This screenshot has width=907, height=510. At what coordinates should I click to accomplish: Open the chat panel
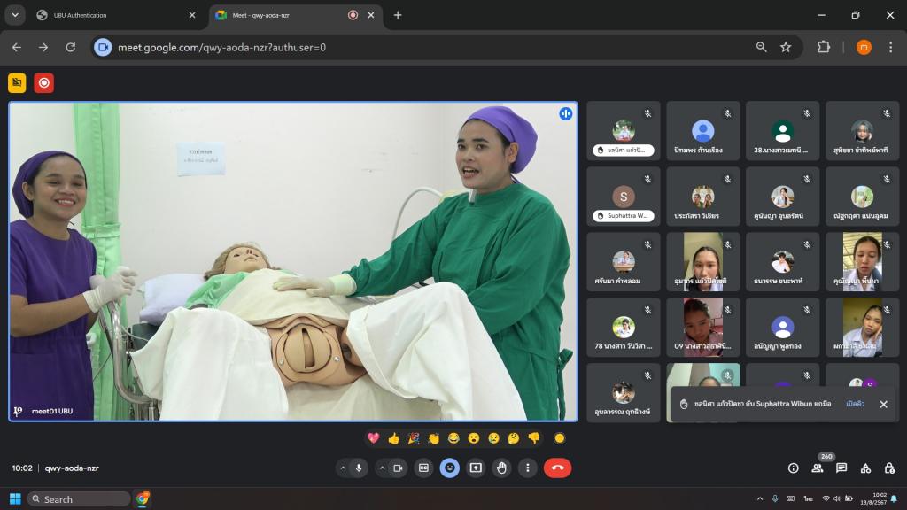tap(841, 467)
